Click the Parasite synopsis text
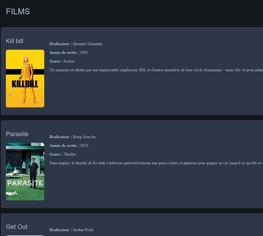 156,163
